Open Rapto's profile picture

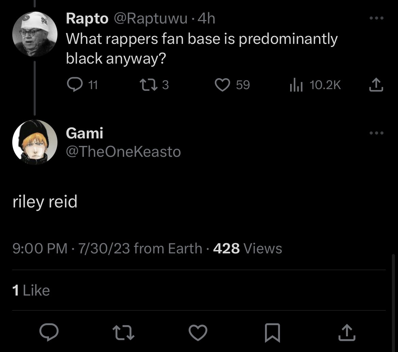click(35, 34)
